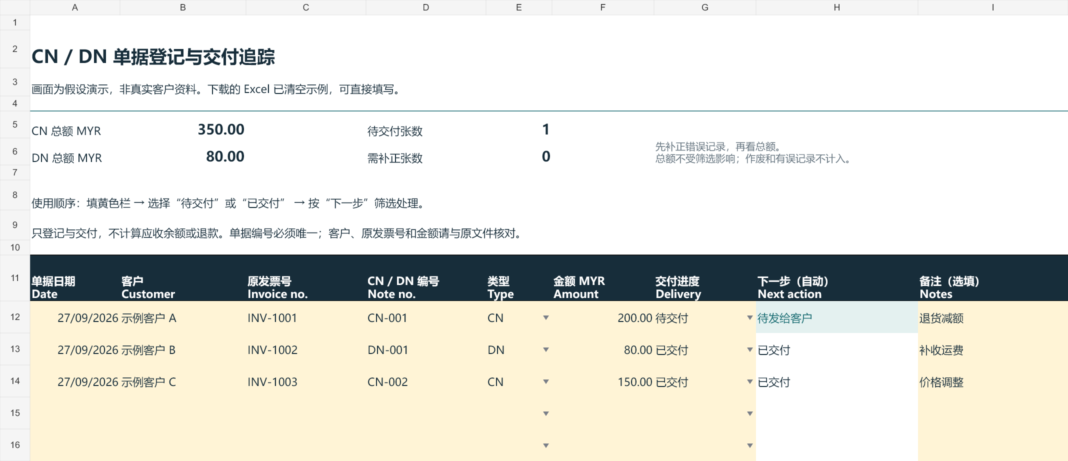Open Type dropdown arrow in empty row 16

pos(546,445)
